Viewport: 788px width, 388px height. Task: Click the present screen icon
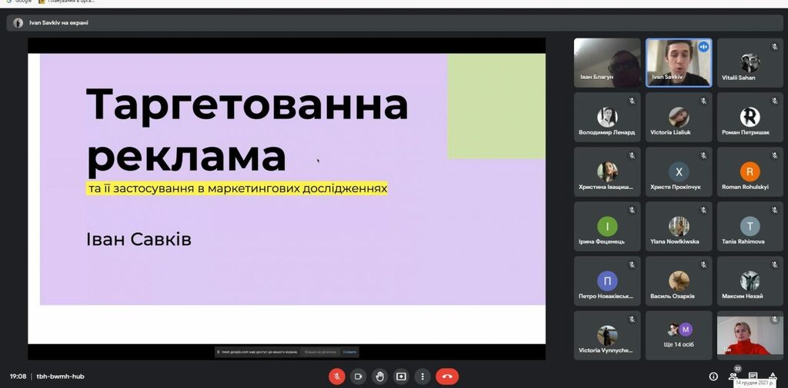pyautogui.click(x=401, y=376)
